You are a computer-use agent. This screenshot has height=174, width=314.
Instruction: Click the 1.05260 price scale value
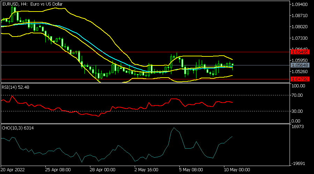click(300, 71)
